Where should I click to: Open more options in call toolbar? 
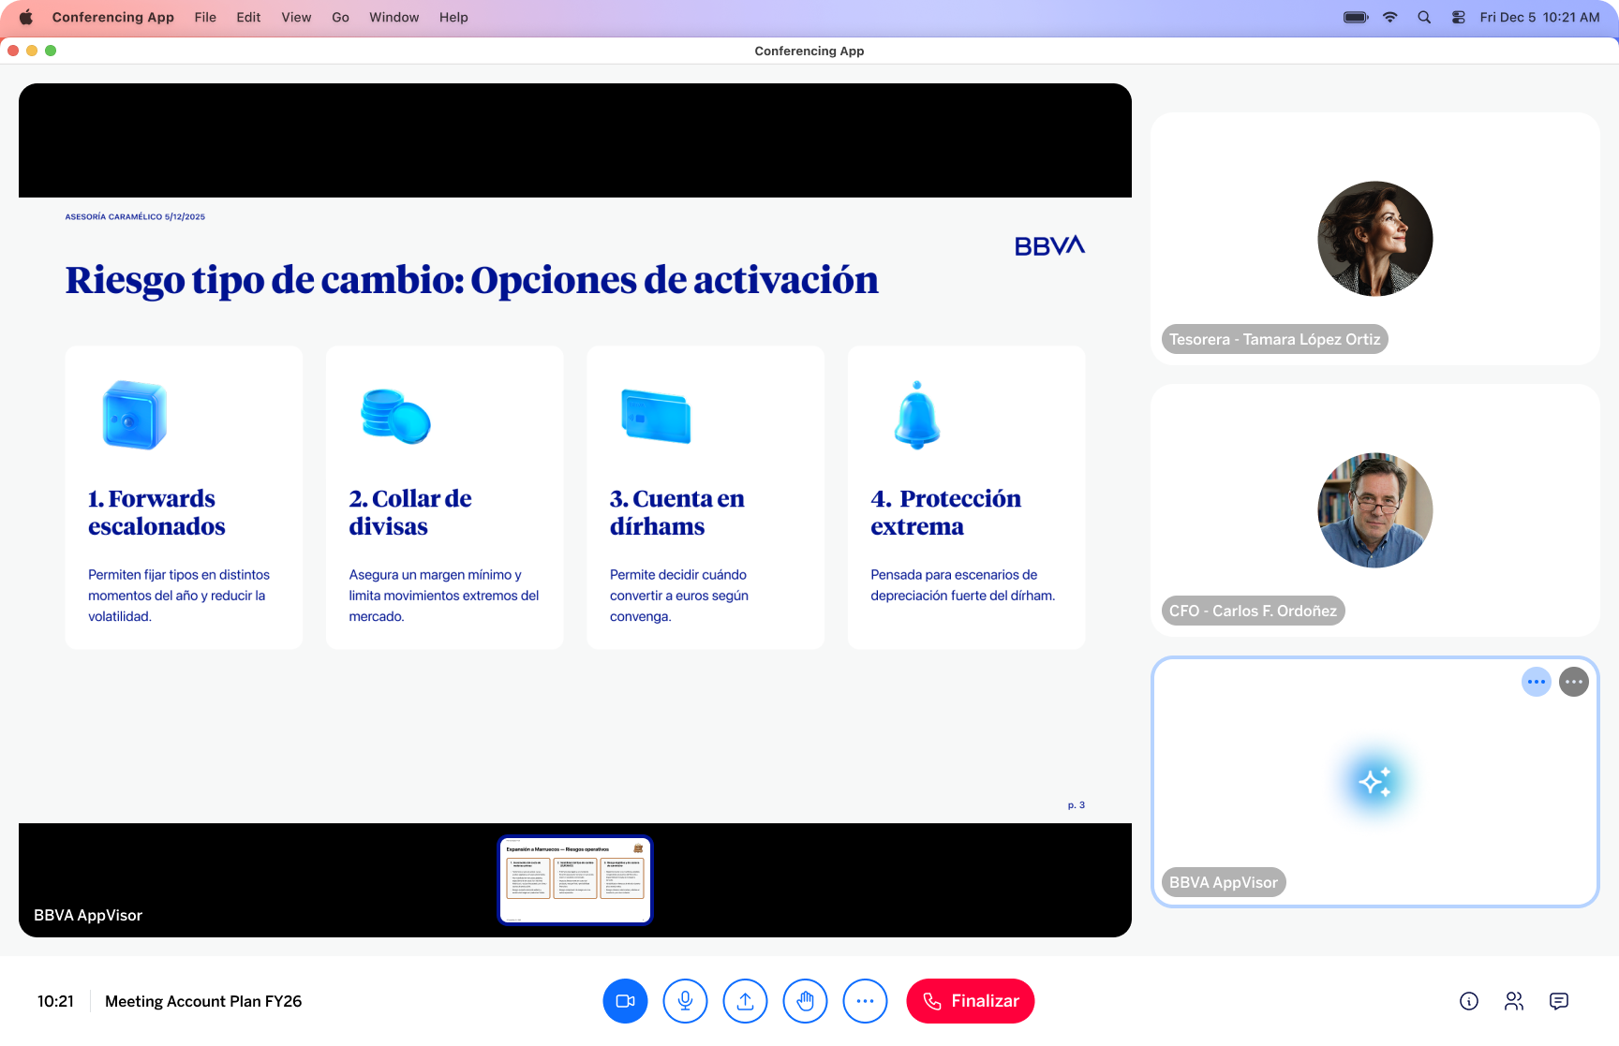click(865, 1001)
